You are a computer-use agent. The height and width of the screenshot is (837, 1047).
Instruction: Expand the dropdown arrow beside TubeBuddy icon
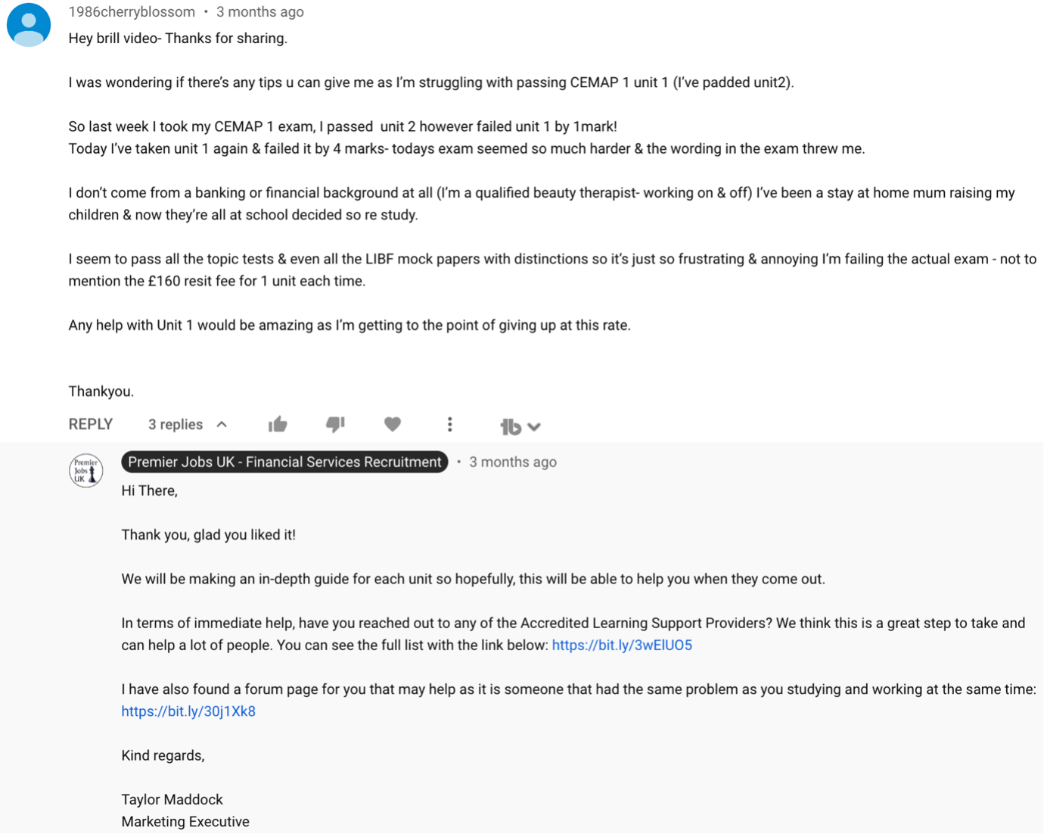534,427
